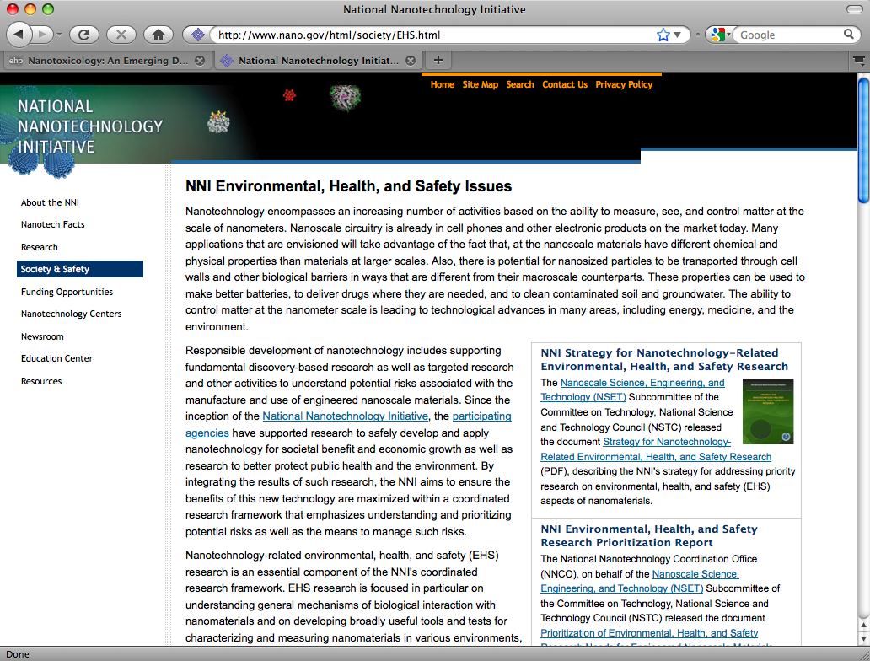Open a new tab with plus button
Viewport: 870px width, 661px height.
438,60
